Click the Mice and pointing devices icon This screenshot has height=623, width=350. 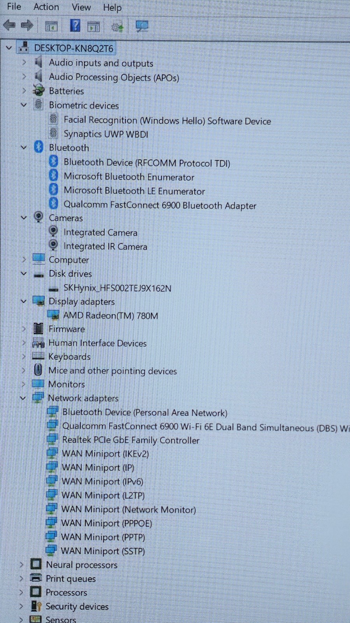pos(38,370)
